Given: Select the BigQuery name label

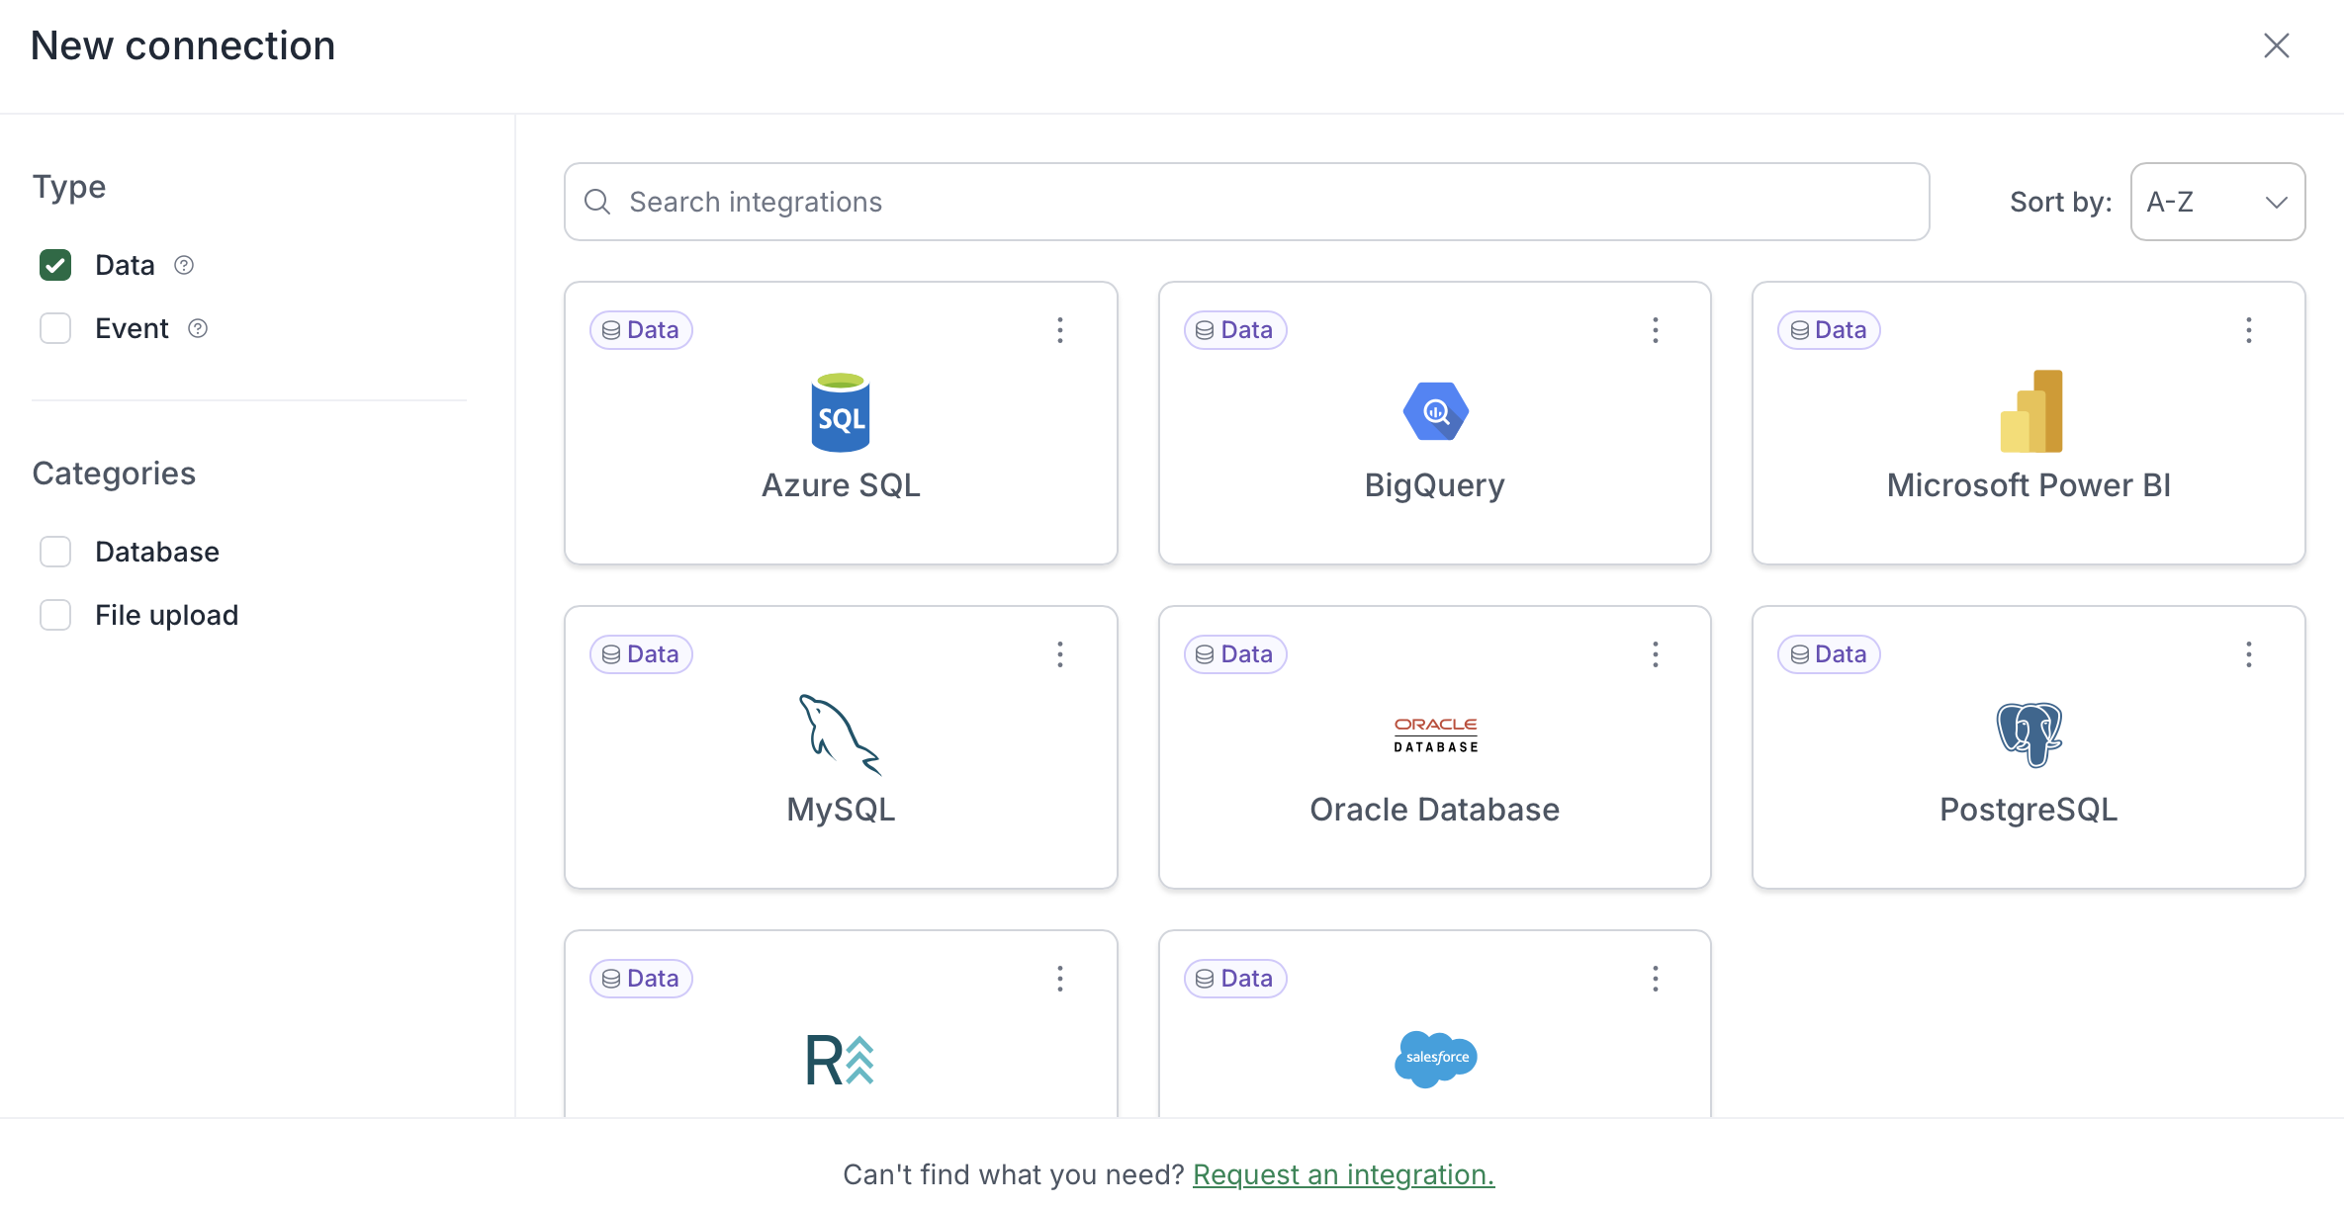Looking at the screenshot, I should click(x=1435, y=485).
